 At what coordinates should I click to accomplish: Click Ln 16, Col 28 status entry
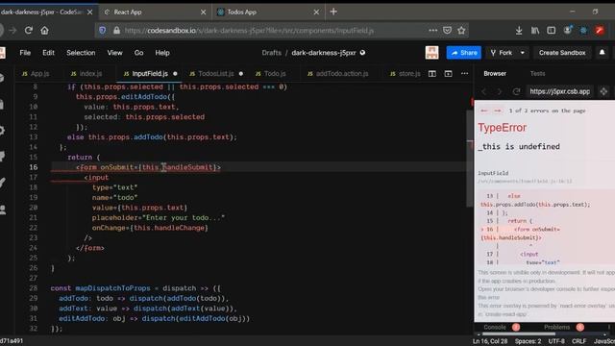490,341
